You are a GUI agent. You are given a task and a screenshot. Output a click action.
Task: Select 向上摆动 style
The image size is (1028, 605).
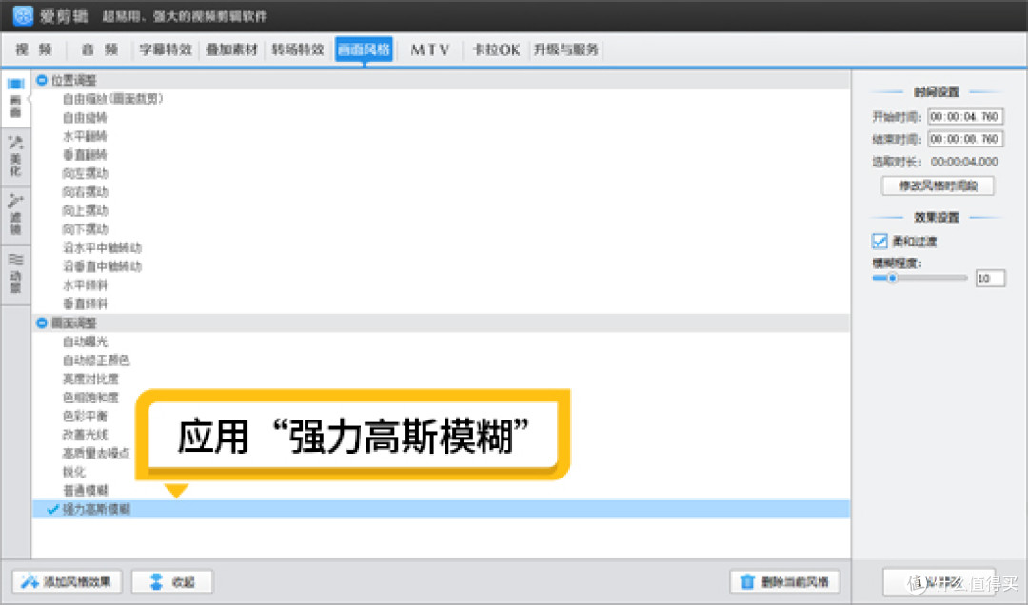pos(86,210)
